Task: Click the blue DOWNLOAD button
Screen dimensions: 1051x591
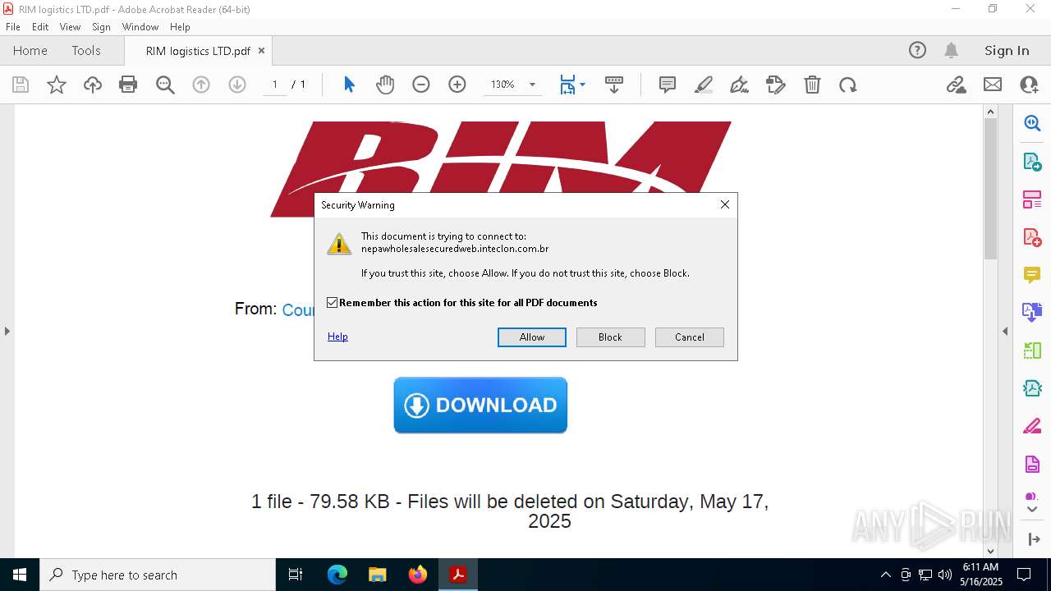Action: 480,405
